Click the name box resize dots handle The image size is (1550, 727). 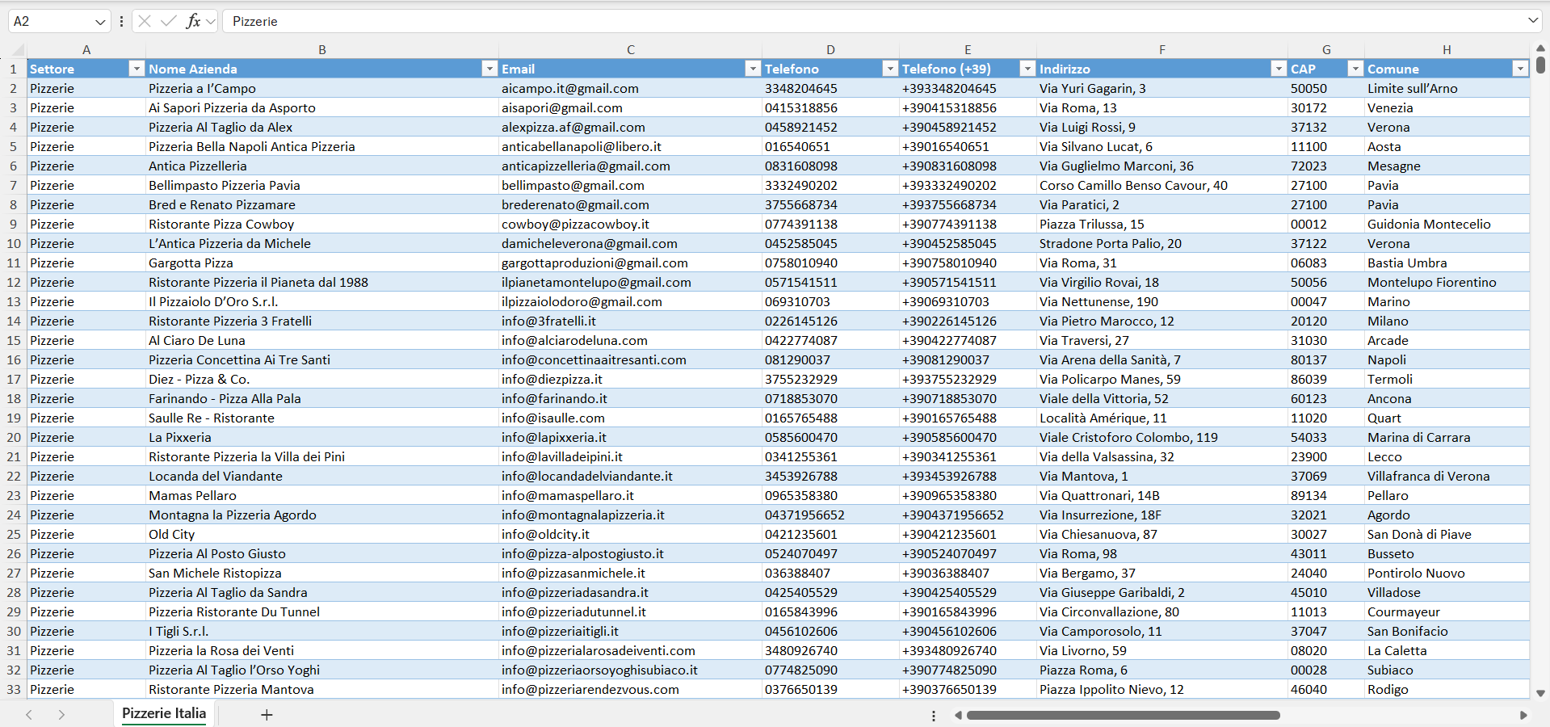(x=121, y=21)
